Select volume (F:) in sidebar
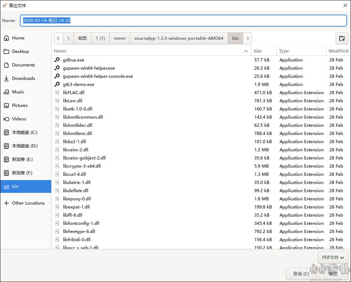 click(x=26, y=173)
